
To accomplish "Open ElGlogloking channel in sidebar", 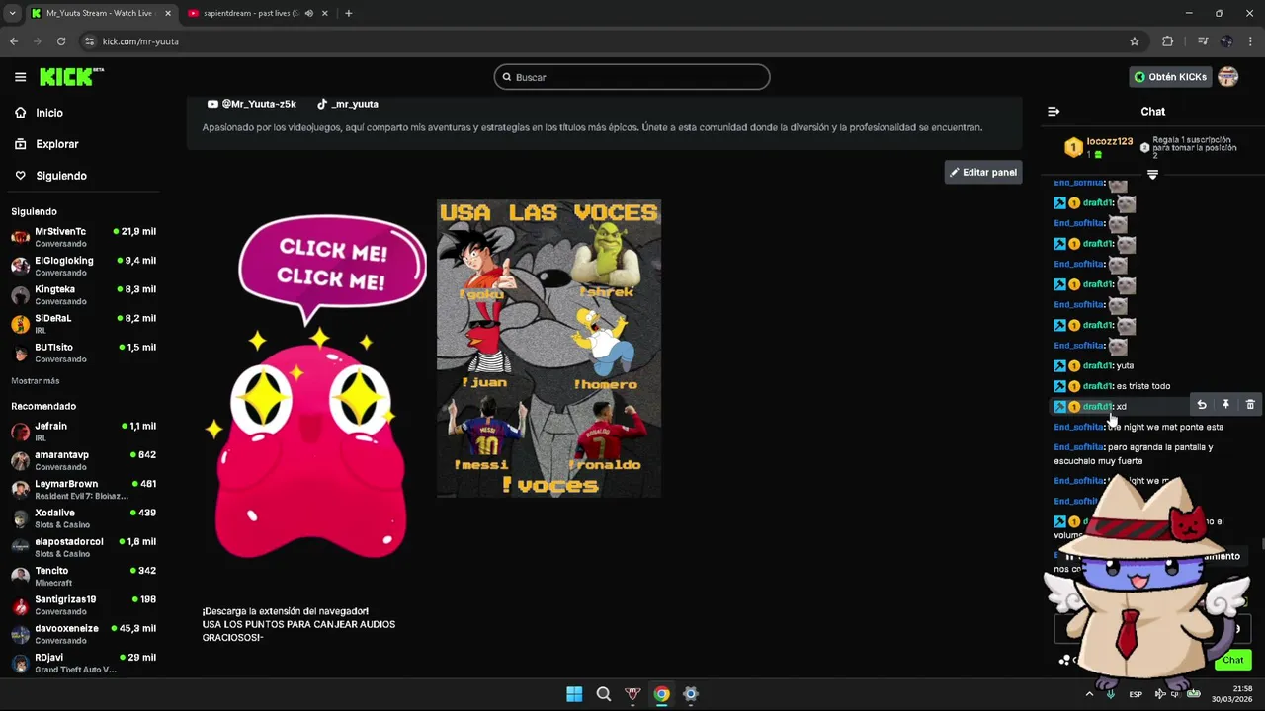I will 83,265.
